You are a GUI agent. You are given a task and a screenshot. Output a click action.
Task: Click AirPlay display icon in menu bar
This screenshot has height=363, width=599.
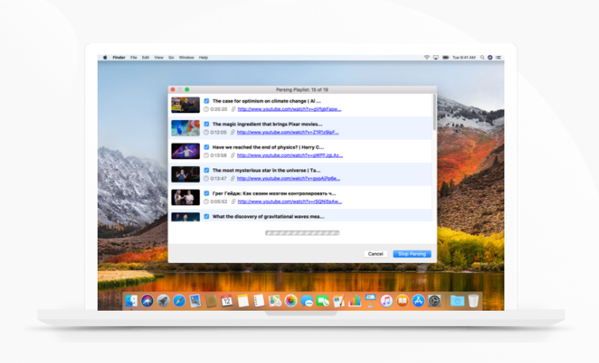click(436, 57)
